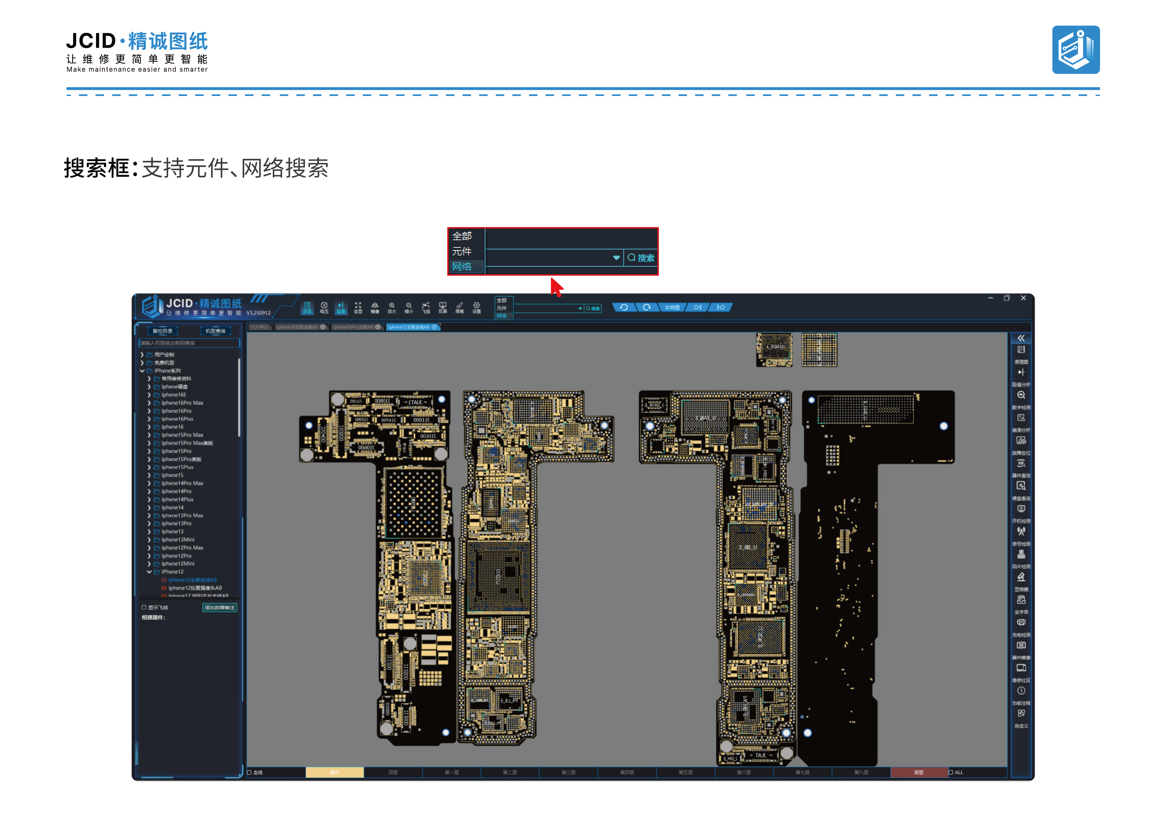Screen dimensions: 1166x824
Task: Enable the 显示飞线 checkbox
Action: 144,608
